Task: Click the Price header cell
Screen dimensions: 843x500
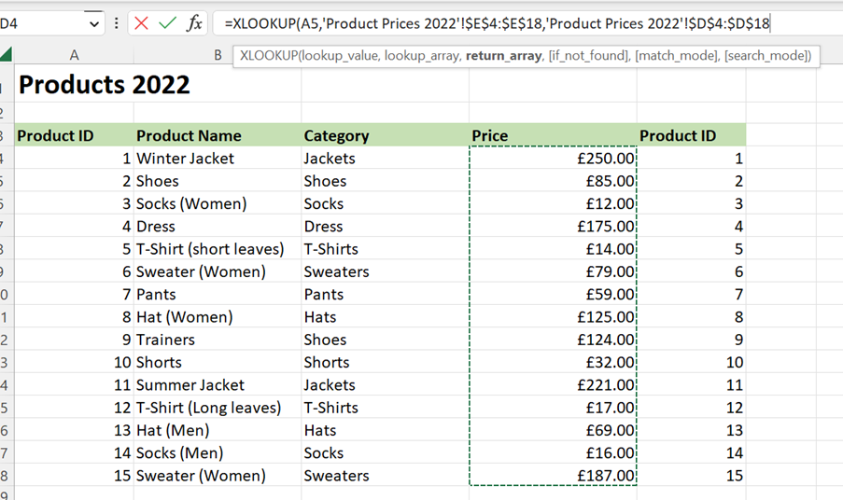Action: [x=553, y=135]
